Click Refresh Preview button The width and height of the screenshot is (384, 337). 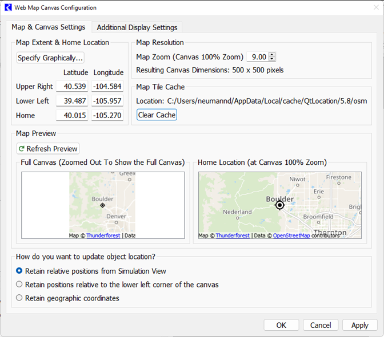48,149
